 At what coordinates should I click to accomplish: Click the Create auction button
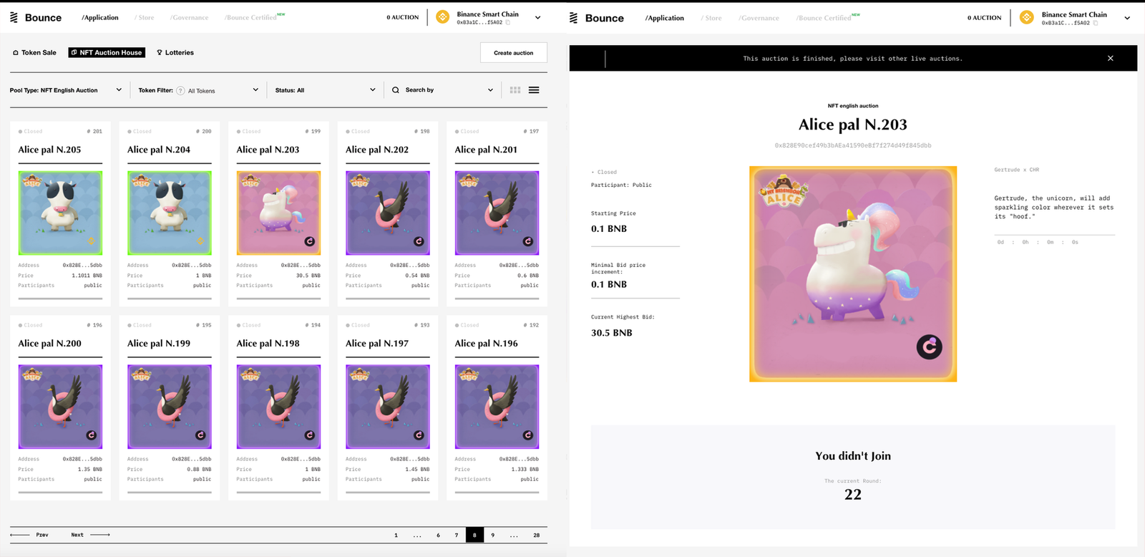coord(513,52)
